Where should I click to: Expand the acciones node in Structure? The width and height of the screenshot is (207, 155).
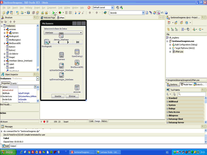[x=5, y=29]
